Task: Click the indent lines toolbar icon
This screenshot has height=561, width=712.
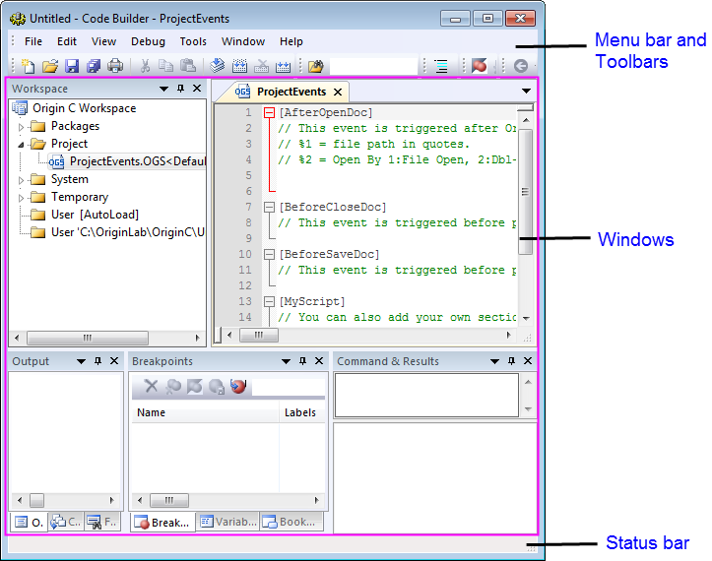Action: pyautogui.click(x=441, y=66)
